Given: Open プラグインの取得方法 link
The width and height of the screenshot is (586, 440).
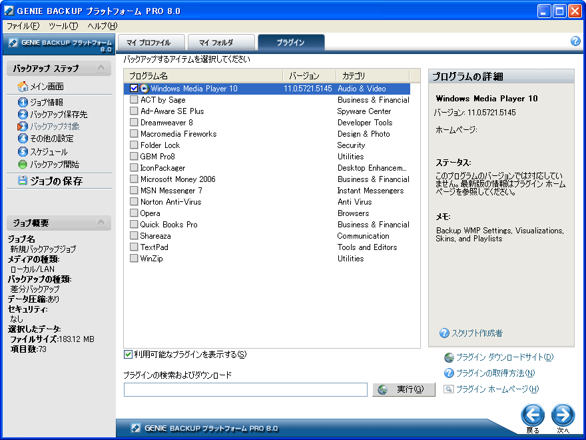Looking at the screenshot, I should [x=495, y=373].
